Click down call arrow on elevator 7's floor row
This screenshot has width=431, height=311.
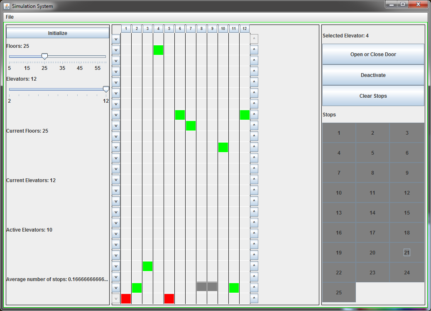coord(116,126)
